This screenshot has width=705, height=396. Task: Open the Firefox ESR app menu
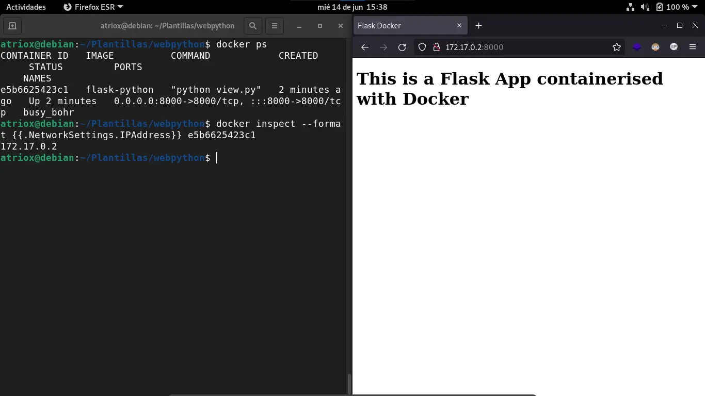click(x=93, y=7)
